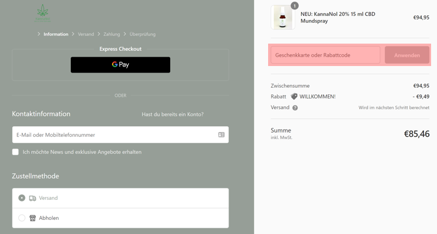Click the discount amount - €9,49

click(421, 97)
